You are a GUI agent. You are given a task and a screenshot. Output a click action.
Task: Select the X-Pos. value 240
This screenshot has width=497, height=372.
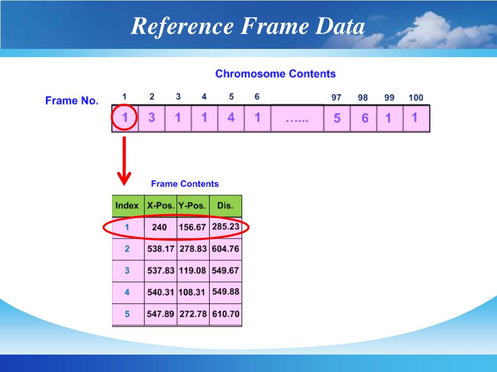click(x=159, y=227)
